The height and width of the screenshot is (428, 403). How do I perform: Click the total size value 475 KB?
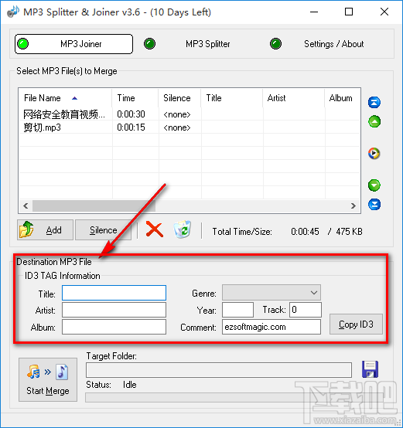pyautogui.click(x=349, y=232)
